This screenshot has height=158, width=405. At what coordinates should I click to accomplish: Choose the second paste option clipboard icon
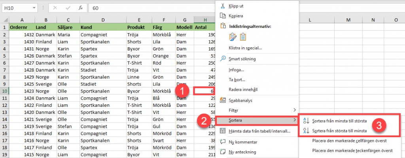(243, 37)
